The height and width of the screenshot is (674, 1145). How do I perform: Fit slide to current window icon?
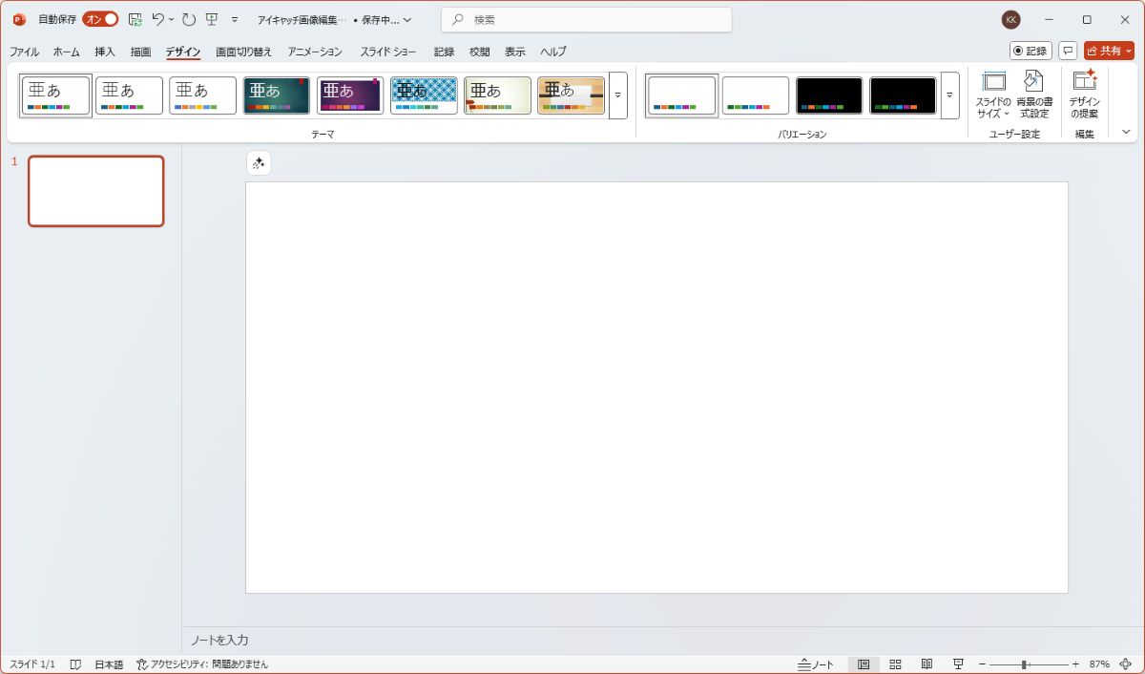tap(1126, 664)
